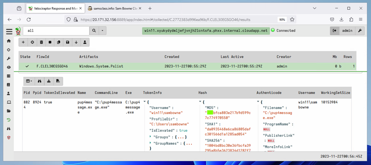
Task: Click the eye icon in left sidebar
Action: coord(9,67)
